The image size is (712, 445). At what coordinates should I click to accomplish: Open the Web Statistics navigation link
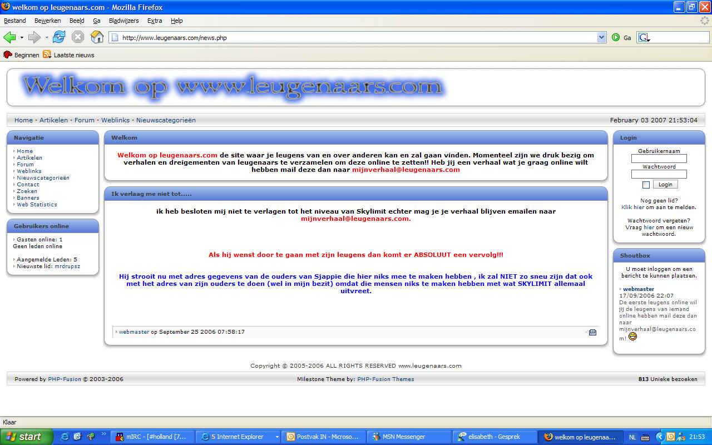point(37,204)
